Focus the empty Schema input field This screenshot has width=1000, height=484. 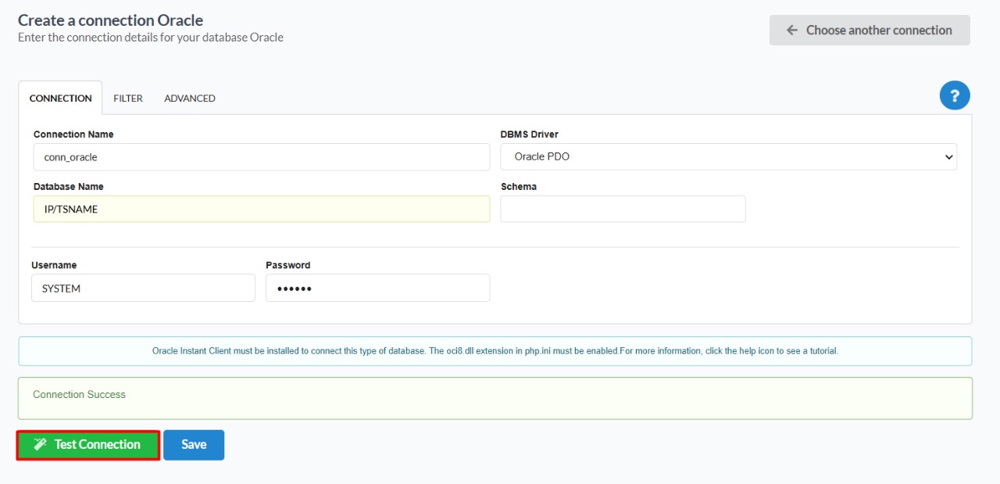(623, 210)
